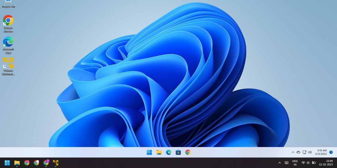Open the touch keyboard from the host tray

[287, 163]
